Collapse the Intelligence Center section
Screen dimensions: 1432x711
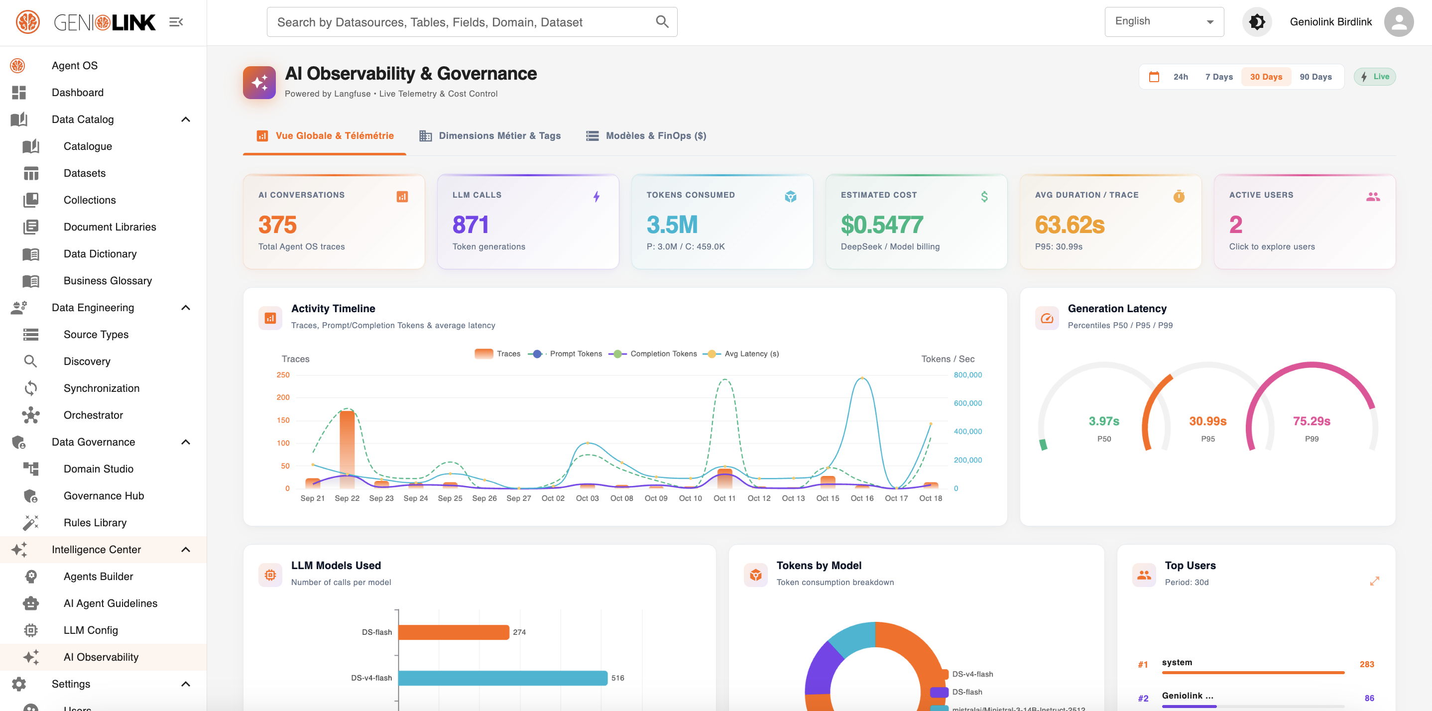point(186,549)
